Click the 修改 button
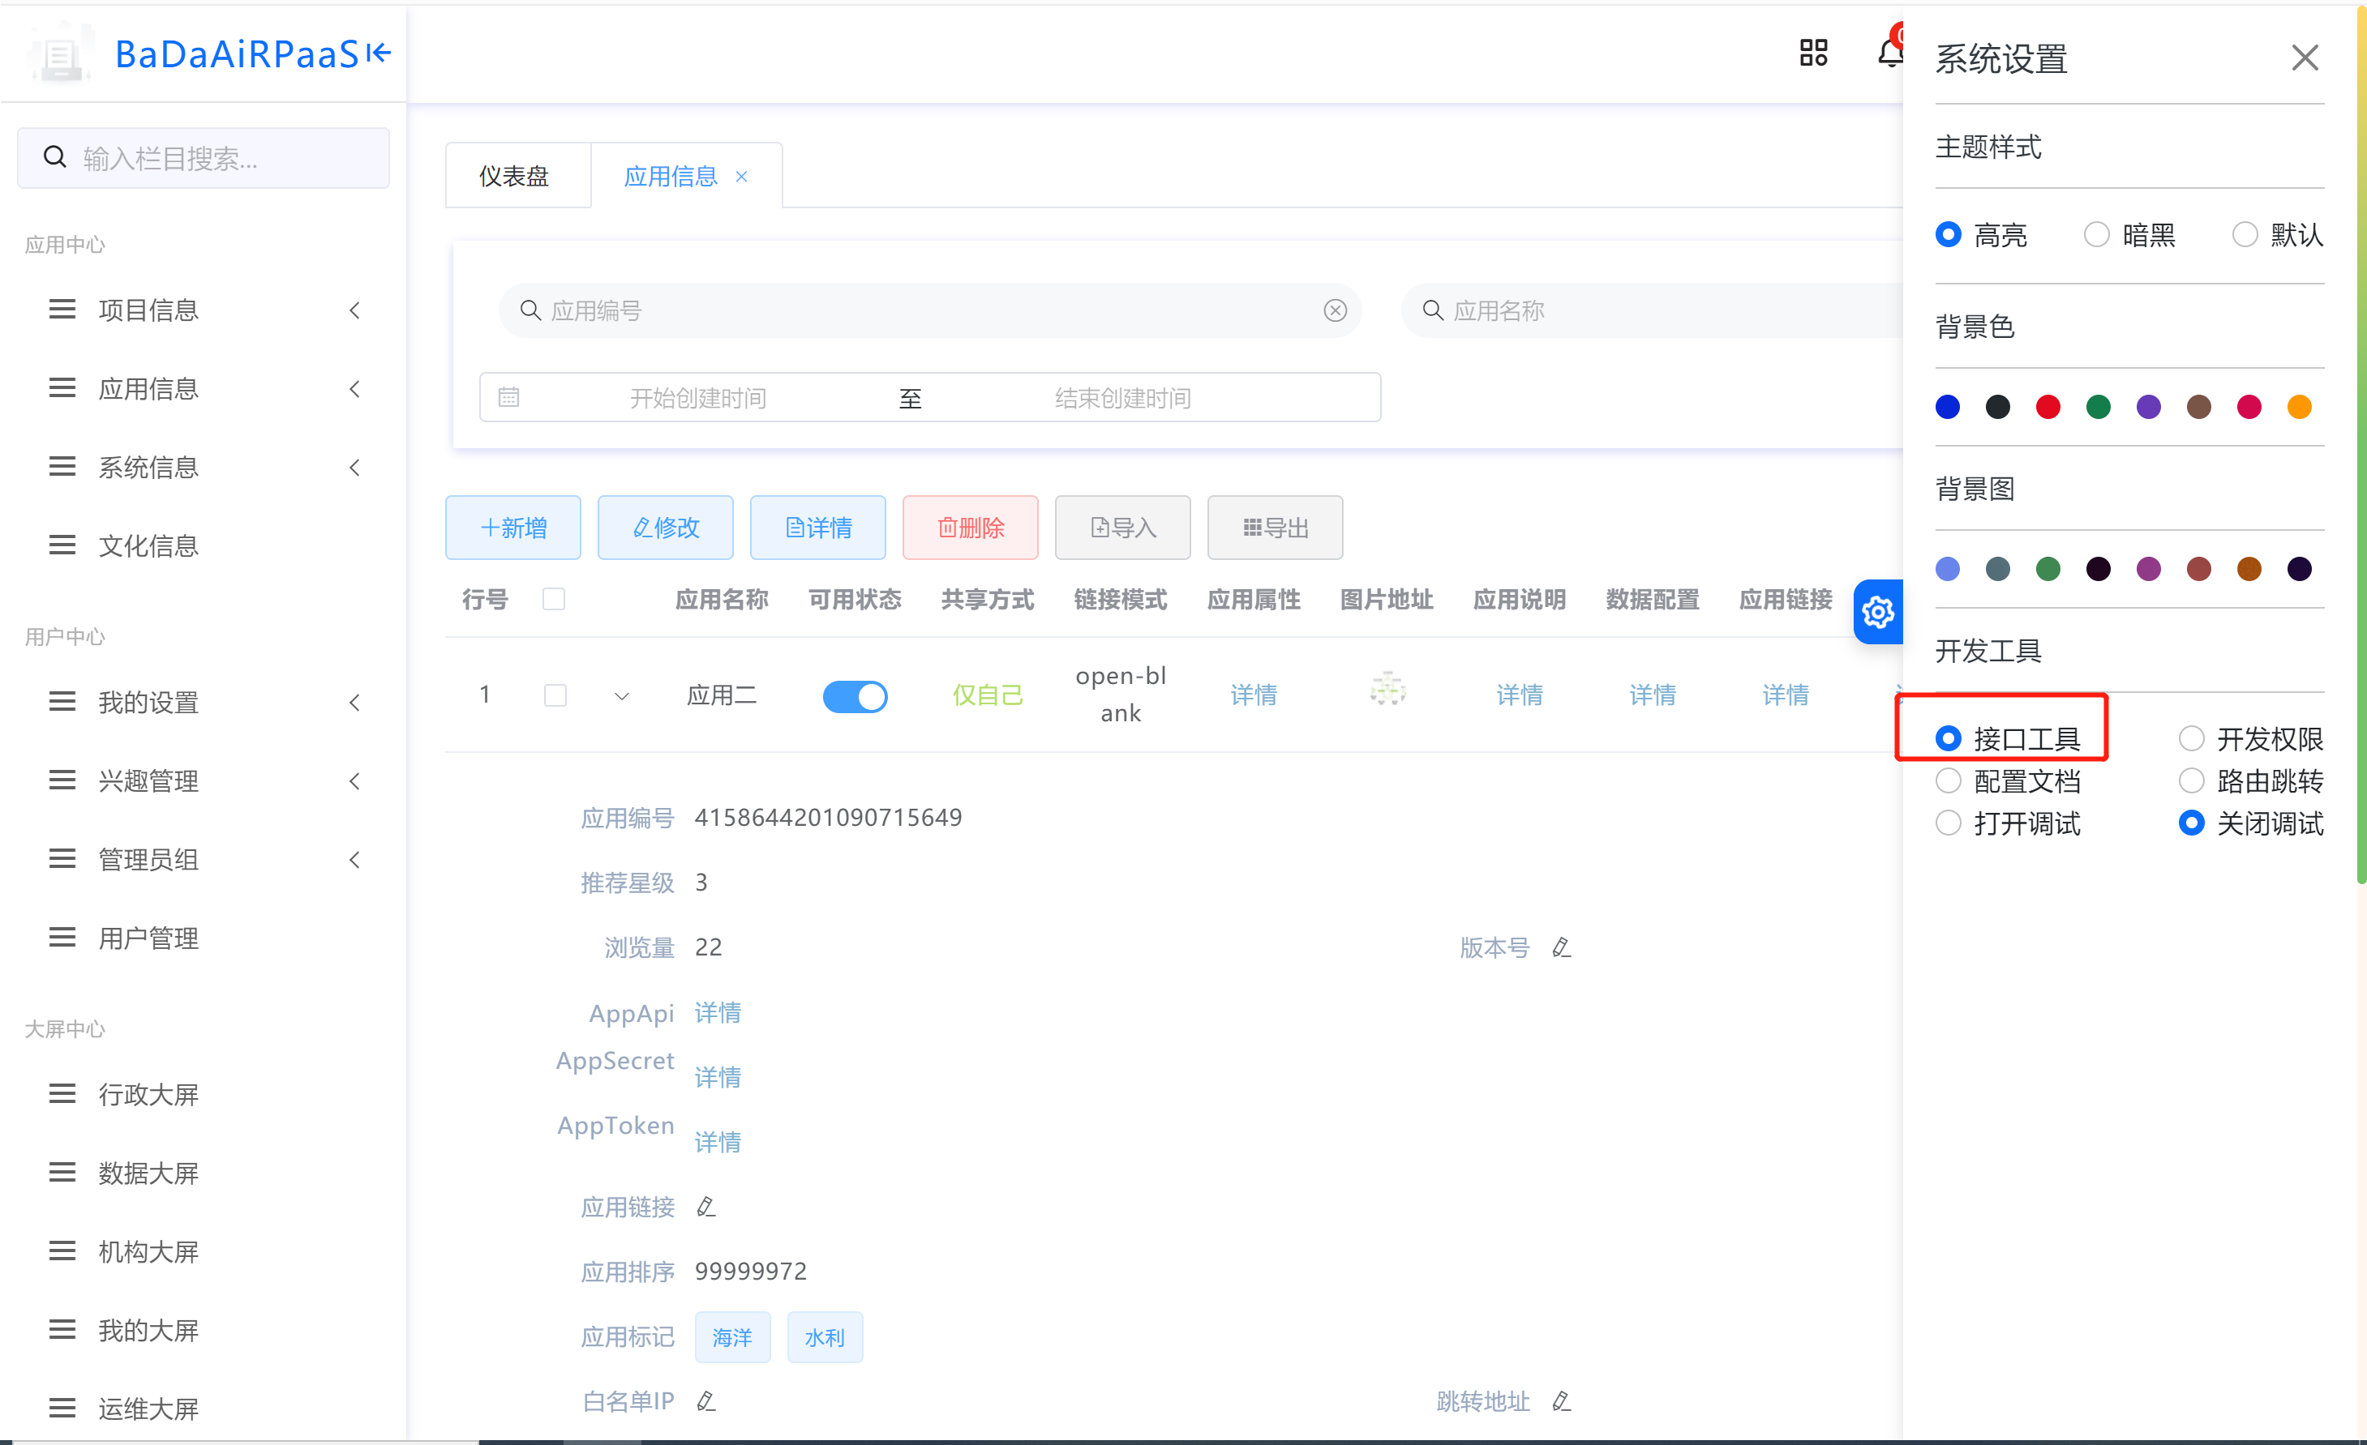The image size is (2367, 1445). (666, 527)
